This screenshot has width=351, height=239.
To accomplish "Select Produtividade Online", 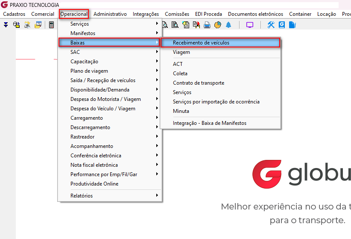I will 110,184.
